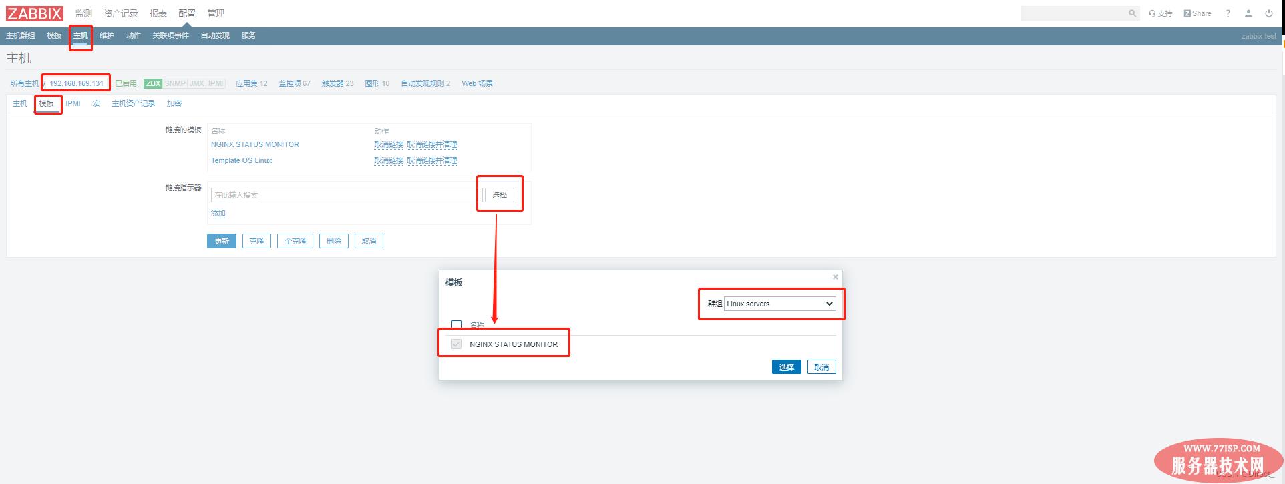The height and width of the screenshot is (484, 1285).
Task: Open the user profile icon
Action: (x=1248, y=13)
